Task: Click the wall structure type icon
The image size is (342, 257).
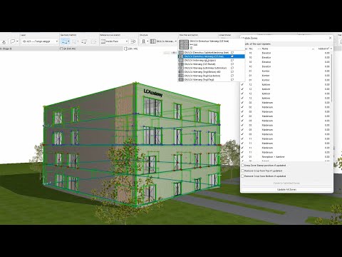Action: pos(143,41)
